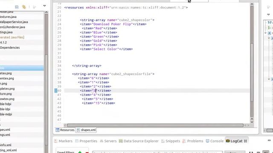Select pletex.png in the file tree

pyautogui.click(x=7, y=89)
